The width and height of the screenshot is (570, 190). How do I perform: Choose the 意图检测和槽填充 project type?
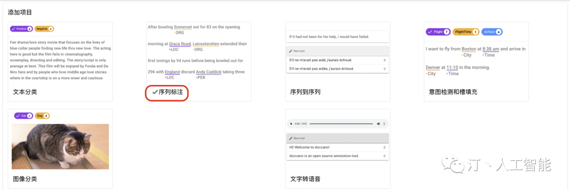476,62
